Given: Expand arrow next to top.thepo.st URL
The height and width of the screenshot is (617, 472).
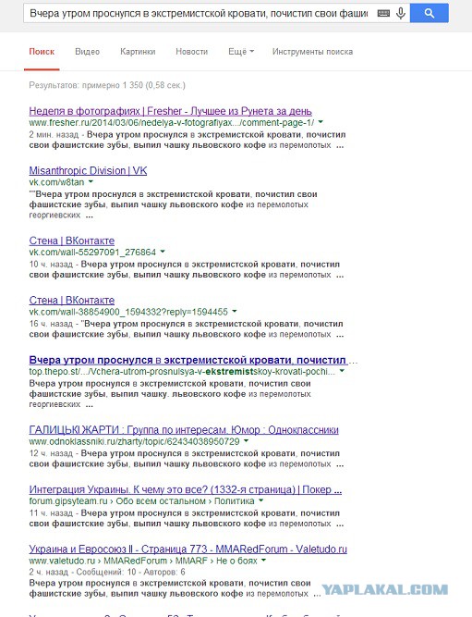Looking at the screenshot, I should [342, 371].
